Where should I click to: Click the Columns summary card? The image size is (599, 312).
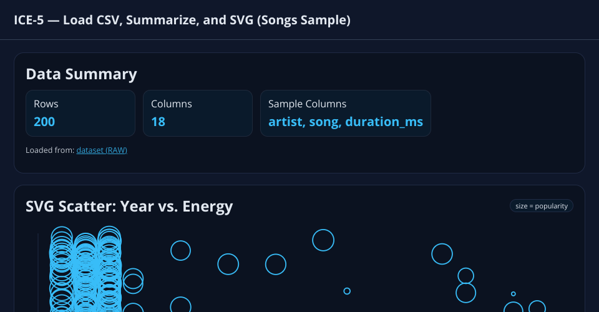point(198,113)
